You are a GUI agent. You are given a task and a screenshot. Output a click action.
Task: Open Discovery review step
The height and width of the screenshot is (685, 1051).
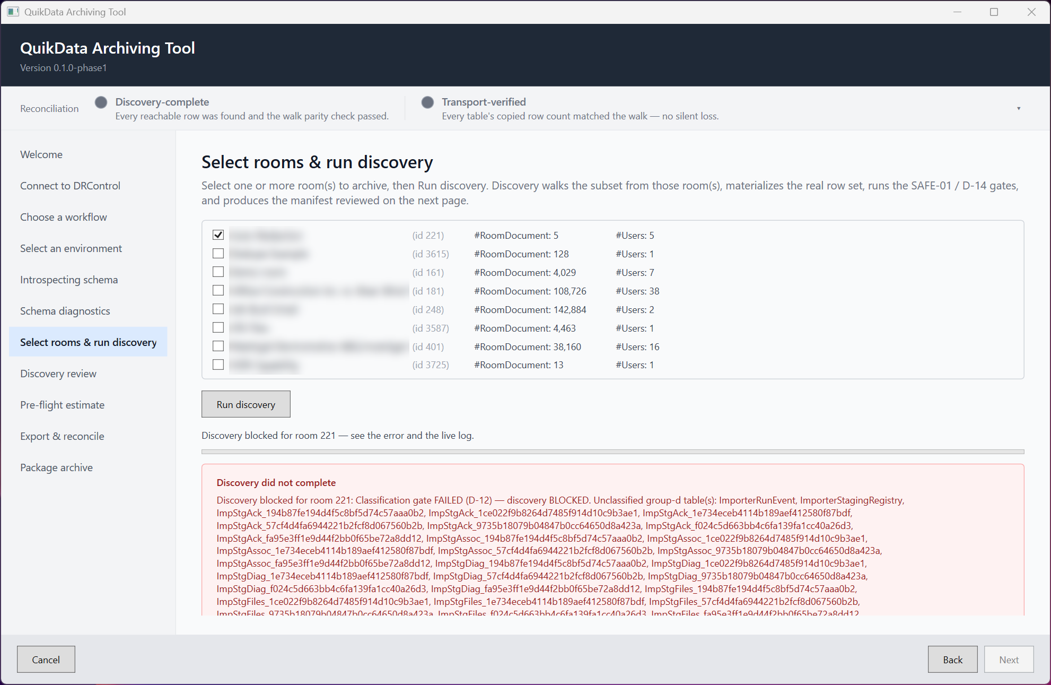88,374
